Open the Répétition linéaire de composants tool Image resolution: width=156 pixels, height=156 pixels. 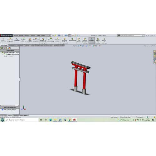pyautogui.click(x=23, y=40)
